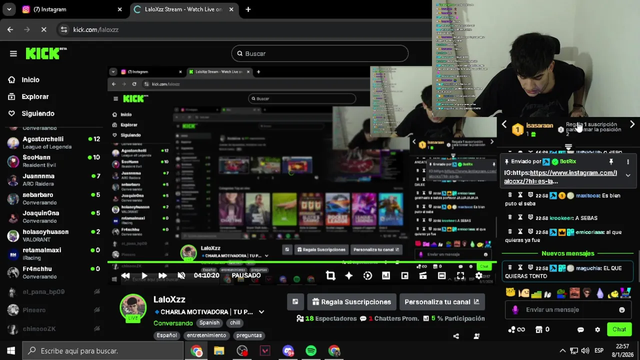640x360 pixels.
Task: Collapse the leaderboard via handle below it
Action: click(x=568, y=147)
